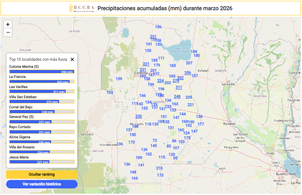Zoom in on the map

point(8,24)
